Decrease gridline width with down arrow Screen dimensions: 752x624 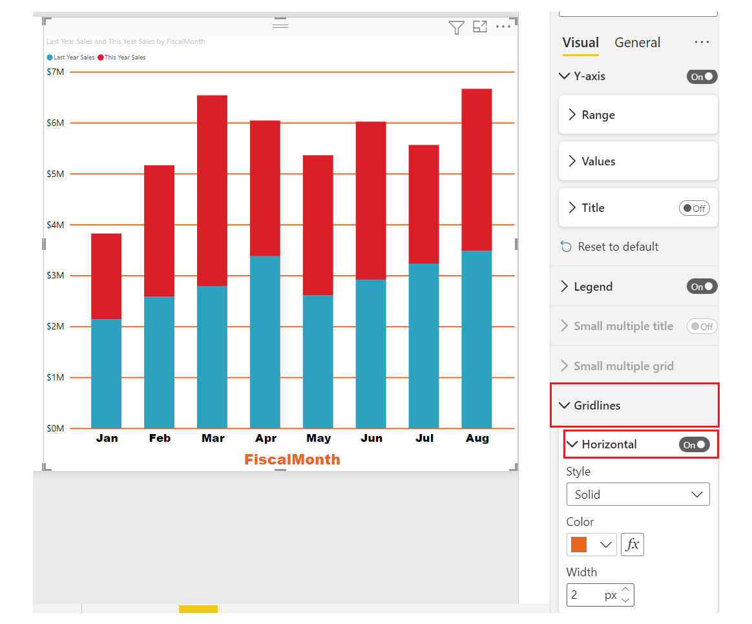pyautogui.click(x=625, y=600)
